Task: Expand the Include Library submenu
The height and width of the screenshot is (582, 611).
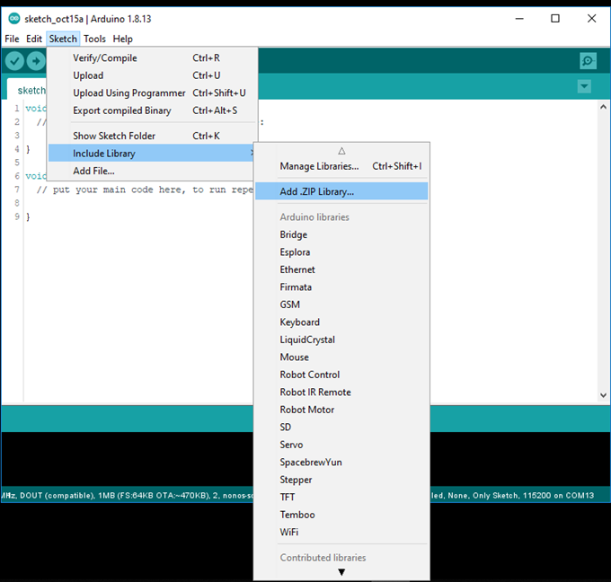Action: [153, 153]
